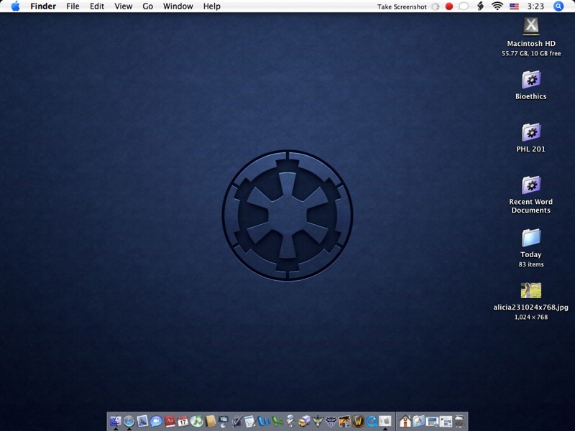Image resolution: width=575 pixels, height=431 pixels.
Task: Open the Apple menu
Action: point(15,6)
